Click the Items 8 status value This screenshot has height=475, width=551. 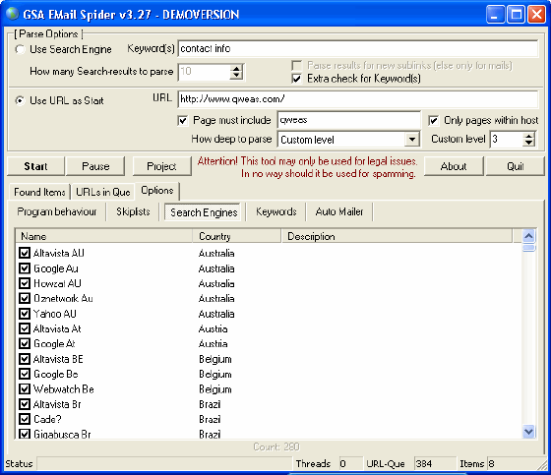click(512, 464)
